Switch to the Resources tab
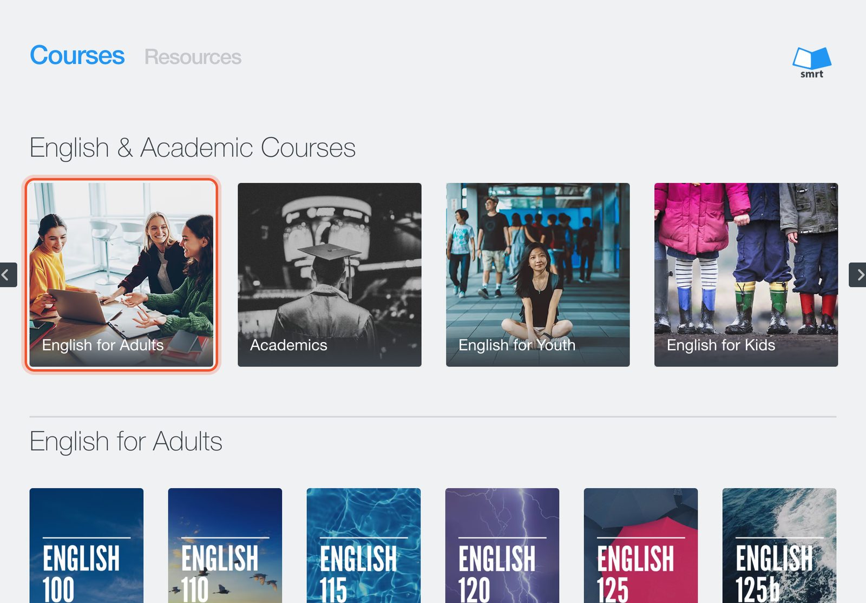 [x=193, y=57]
